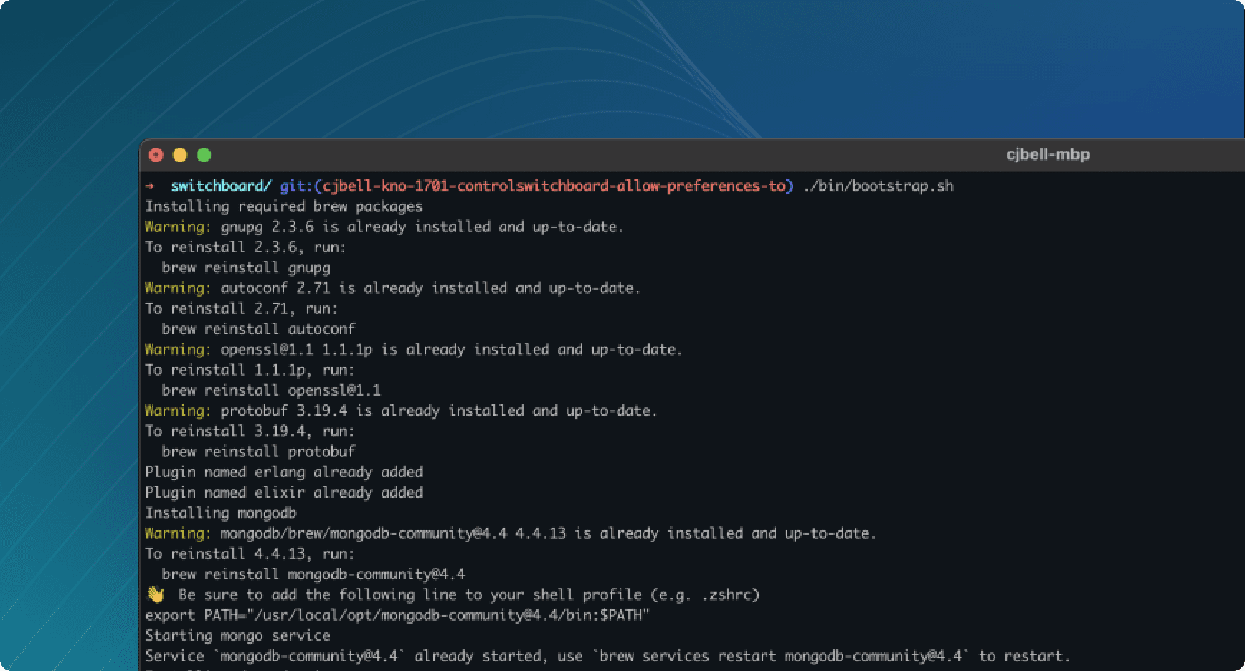Click the cjbell-kno-1701 git branch name

[553, 186]
